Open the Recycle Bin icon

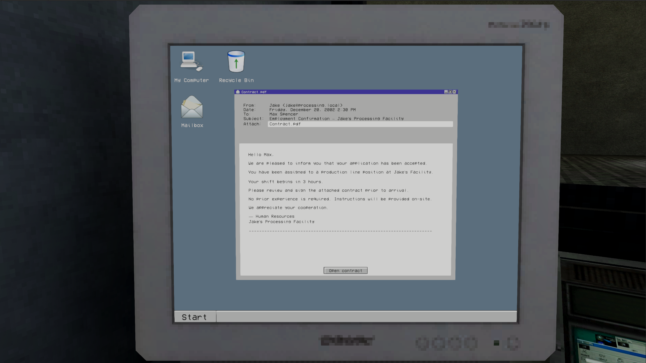(236, 61)
